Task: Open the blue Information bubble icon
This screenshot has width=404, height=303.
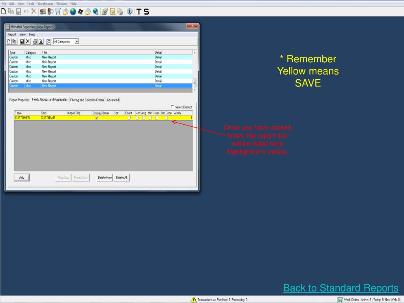Action: click(129, 11)
